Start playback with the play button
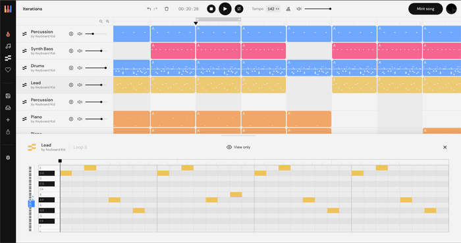The width and height of the screenshot is (461, 243). [225, 9]
